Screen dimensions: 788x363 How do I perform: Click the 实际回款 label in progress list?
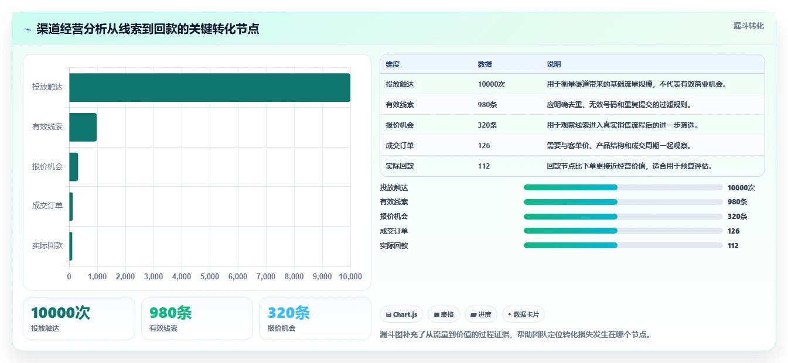point(394,246)
